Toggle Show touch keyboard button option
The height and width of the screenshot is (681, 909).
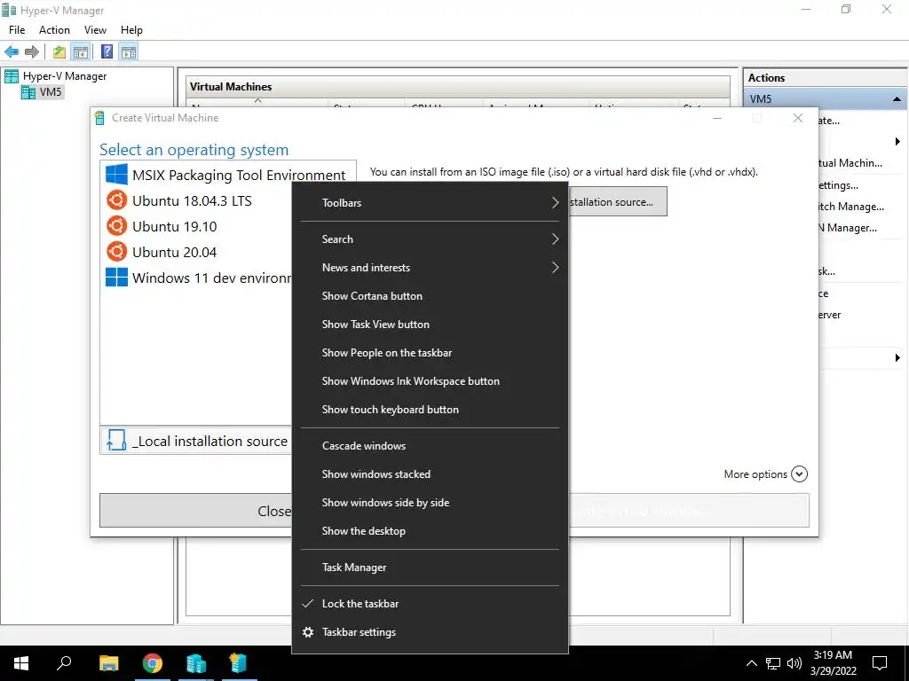[430, 410]
